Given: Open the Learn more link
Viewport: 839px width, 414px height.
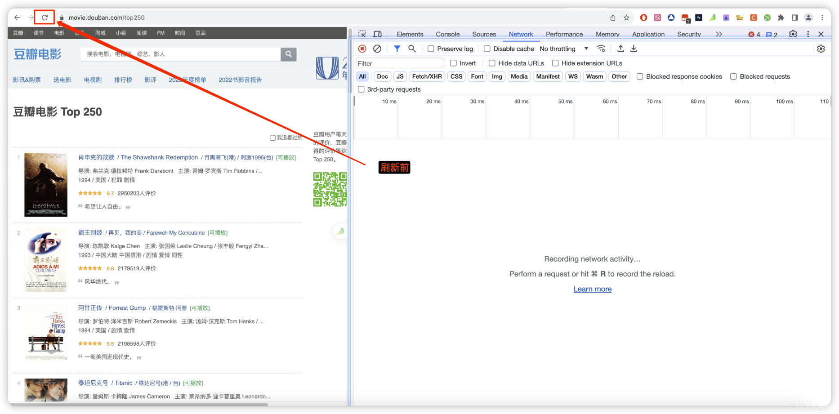Looking at the screenshot, I should (592, 289).
